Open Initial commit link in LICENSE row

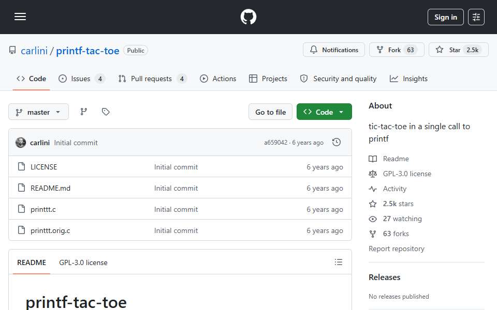(176, 167)
